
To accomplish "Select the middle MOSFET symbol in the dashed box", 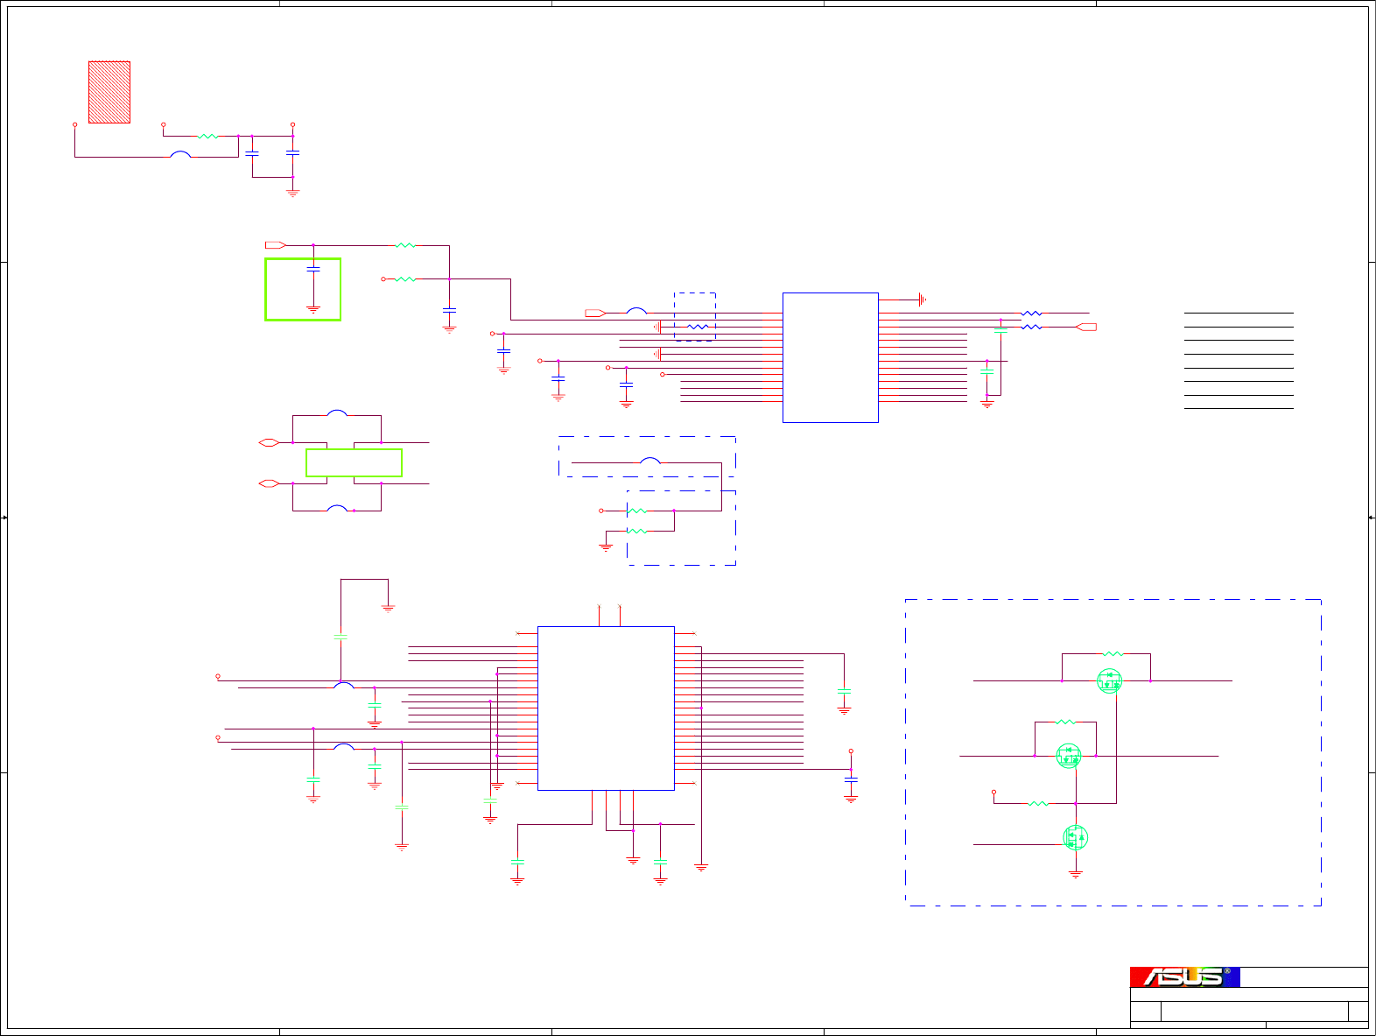I will coord(1069,755).
